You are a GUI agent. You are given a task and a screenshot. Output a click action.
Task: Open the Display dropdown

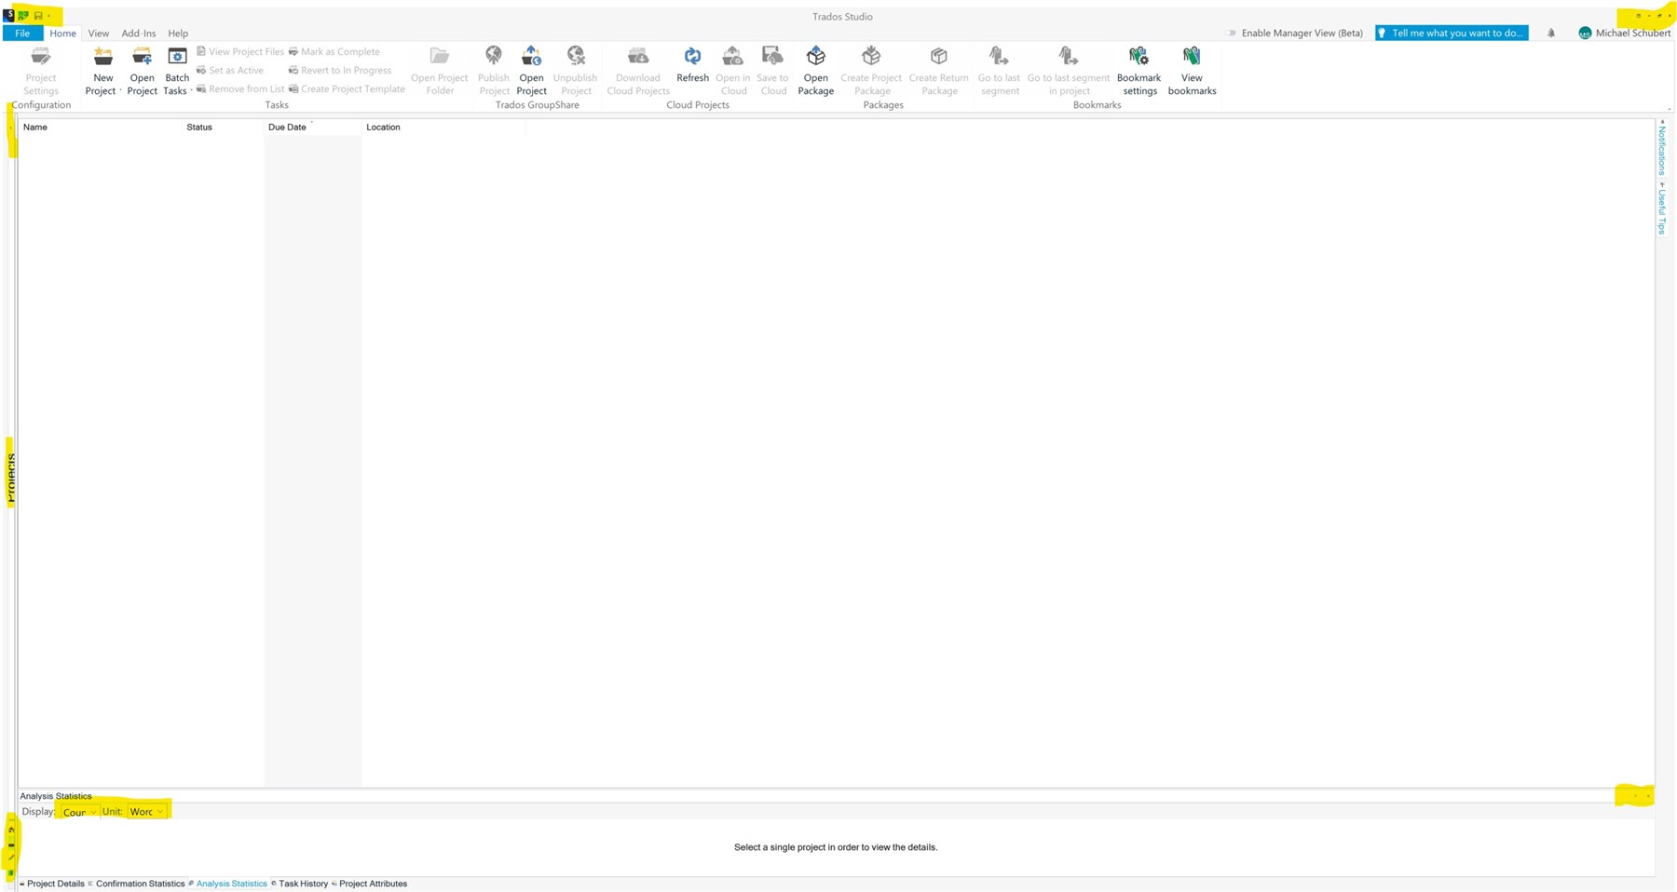[79, 812]
